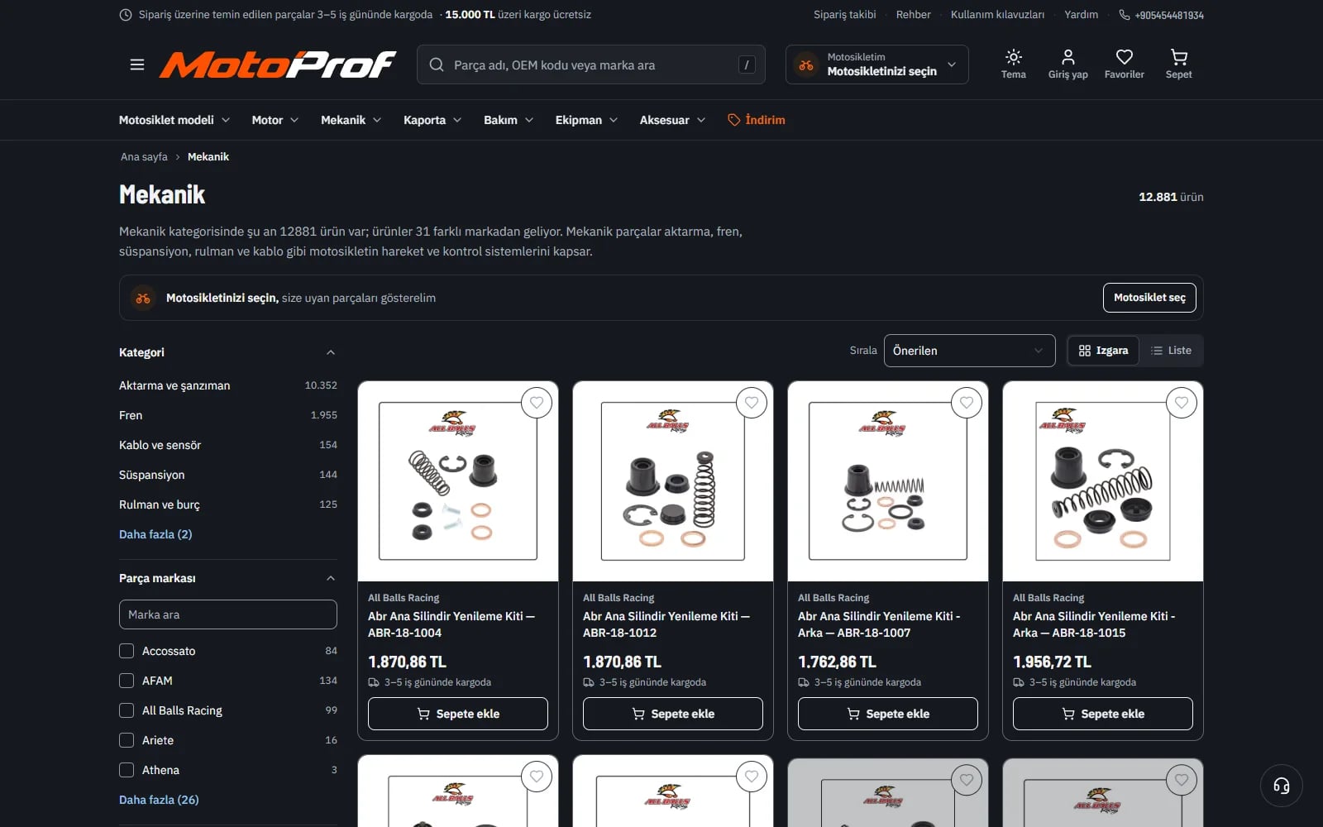Open the Sepet cart icon
Screen dimensions: 1323x827
pos(1178,65)
